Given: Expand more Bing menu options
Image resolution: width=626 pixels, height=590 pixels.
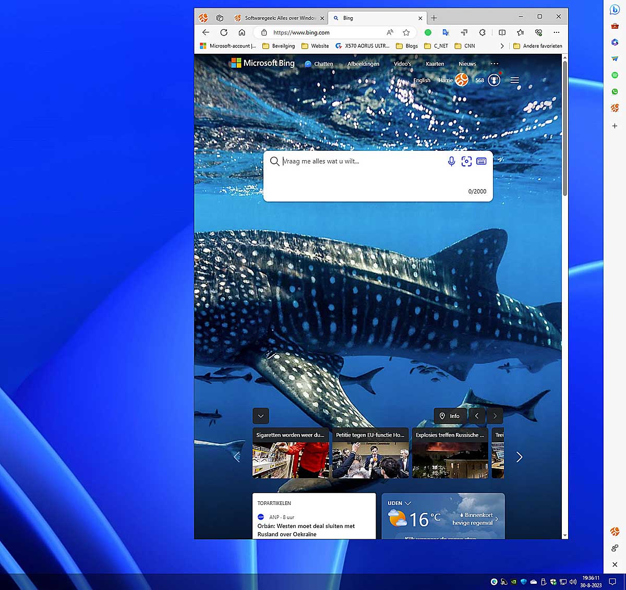Looking at the screenshot, I should (495, 64).
